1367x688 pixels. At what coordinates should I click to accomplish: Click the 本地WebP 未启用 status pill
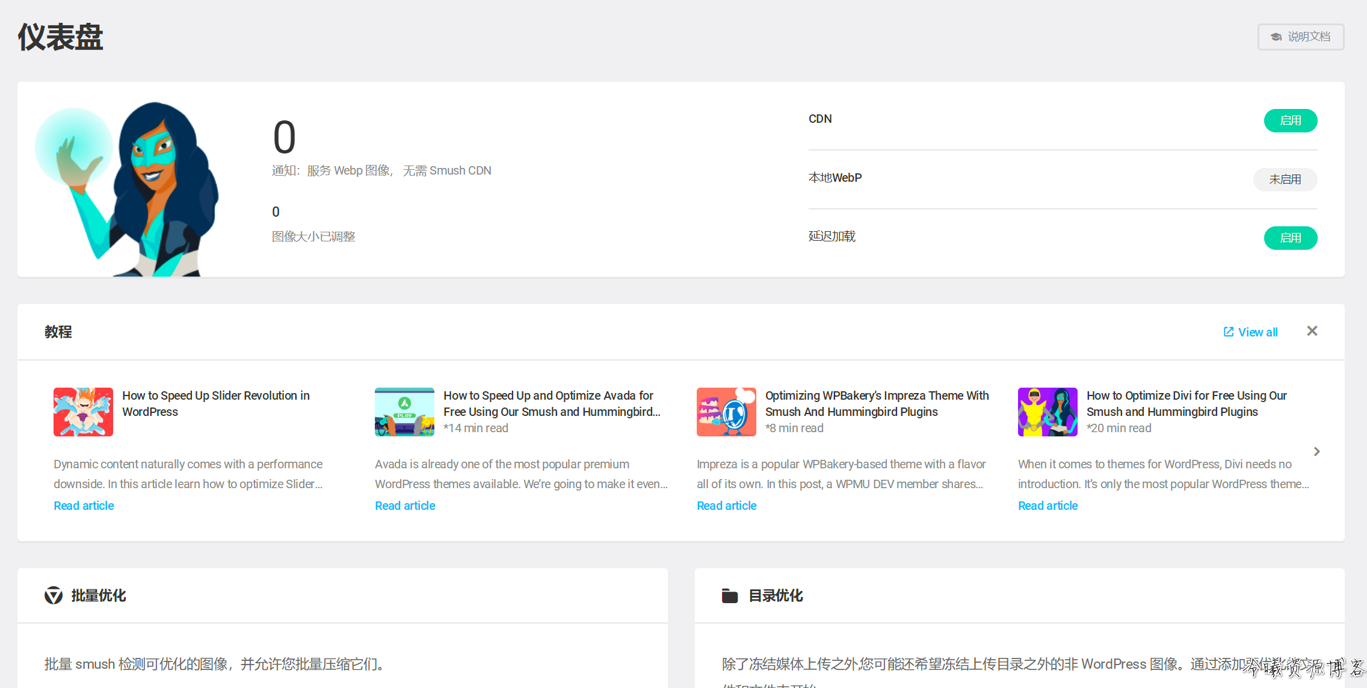pyautogui.click(x=1285, y=179)
